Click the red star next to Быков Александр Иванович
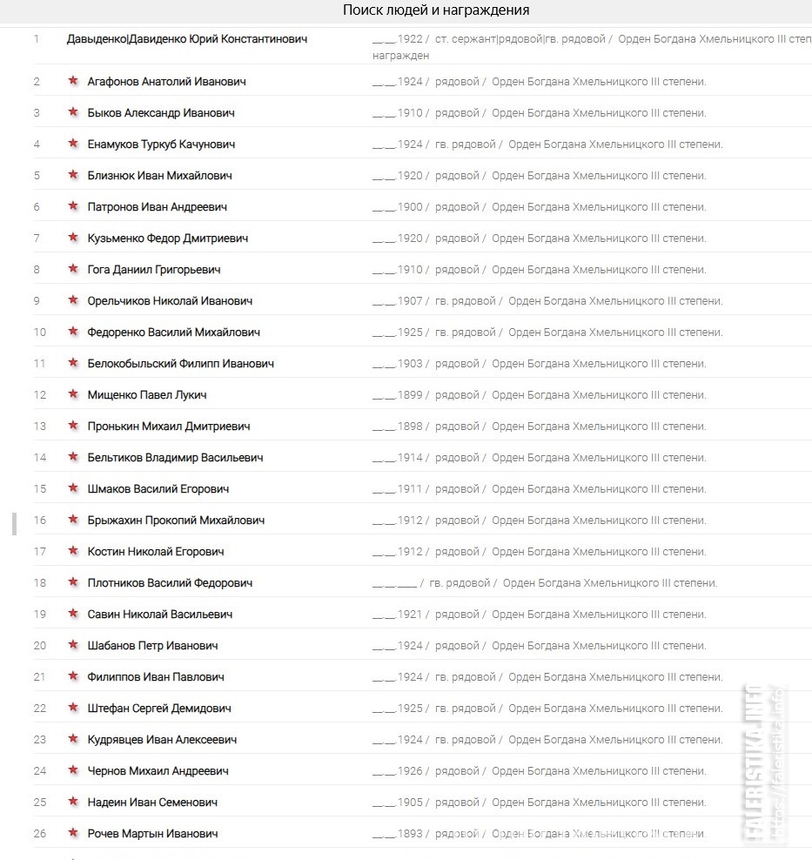The width and height of the screenshot is (812, 860). (73, 112)
